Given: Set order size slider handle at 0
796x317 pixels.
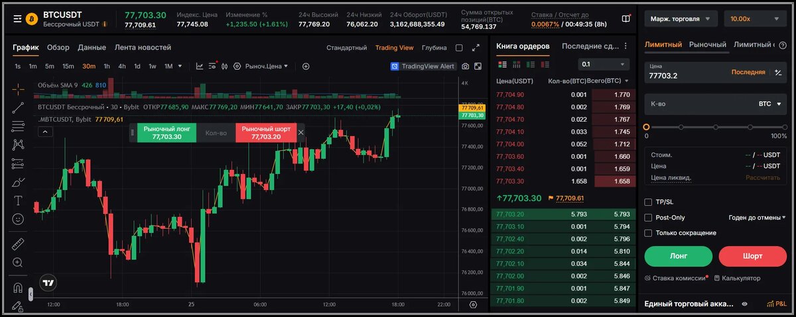Looking at the screenshot, I should coord(647,127).
